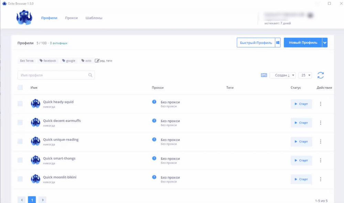Open the three-dot actions menu for Quick moonlit-bikini

coord(321,179)
